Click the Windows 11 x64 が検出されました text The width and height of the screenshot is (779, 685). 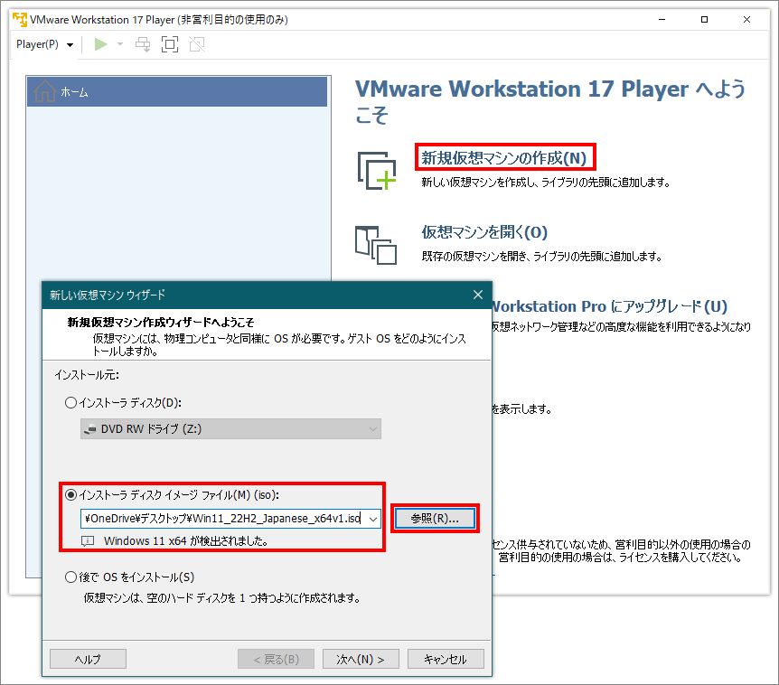click(186, 541)
